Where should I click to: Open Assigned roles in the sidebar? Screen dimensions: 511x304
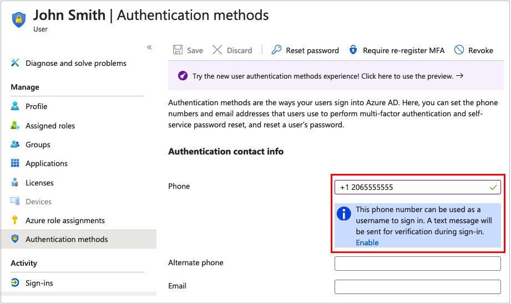click(50, 126)
